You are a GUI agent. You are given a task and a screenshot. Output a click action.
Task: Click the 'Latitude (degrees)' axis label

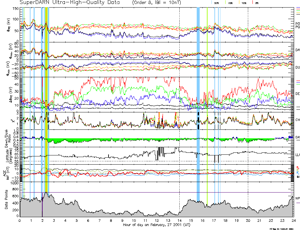[x=8, y=154]
